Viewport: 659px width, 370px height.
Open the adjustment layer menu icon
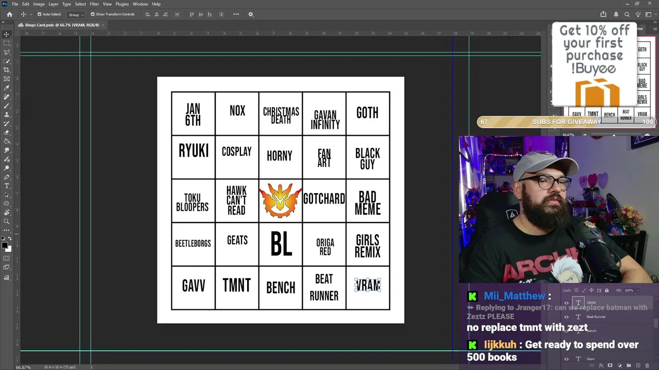619,366
